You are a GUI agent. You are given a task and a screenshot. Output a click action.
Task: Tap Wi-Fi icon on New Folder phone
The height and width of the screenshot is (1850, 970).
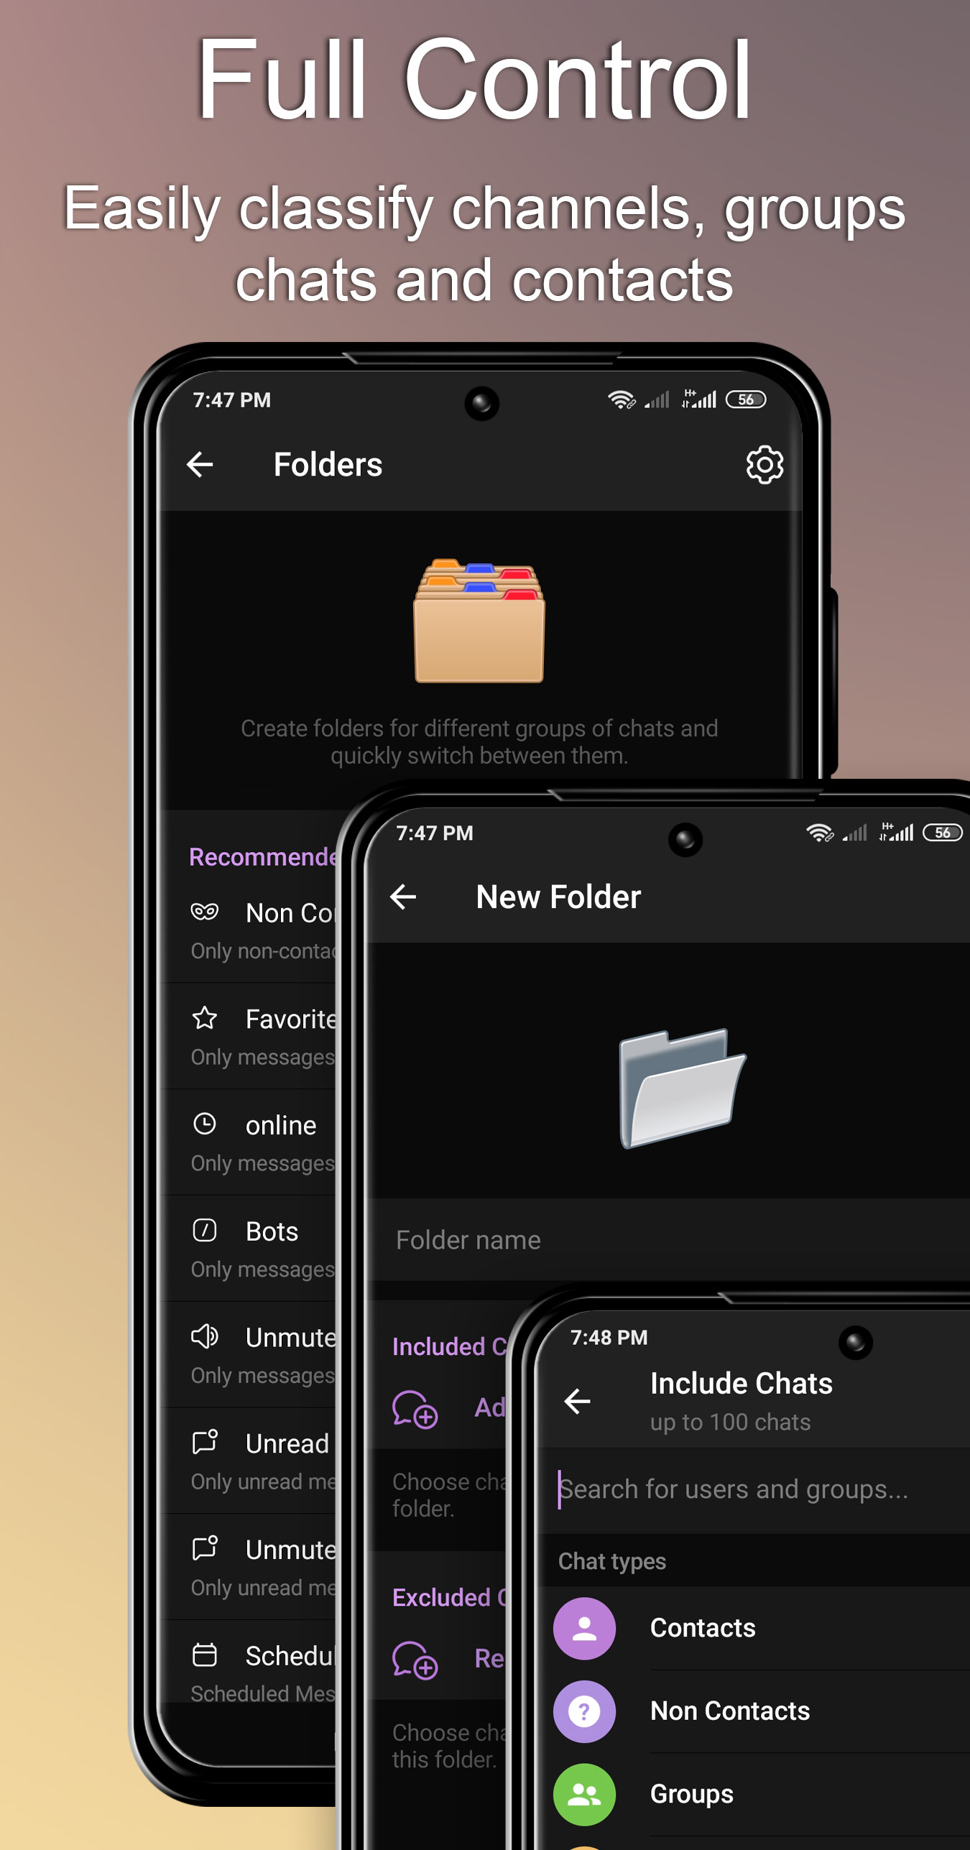(x=819, y=833)
